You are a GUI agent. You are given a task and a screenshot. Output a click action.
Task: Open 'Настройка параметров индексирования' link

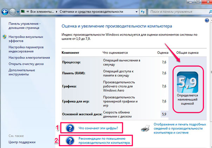[x=26, y=49]
